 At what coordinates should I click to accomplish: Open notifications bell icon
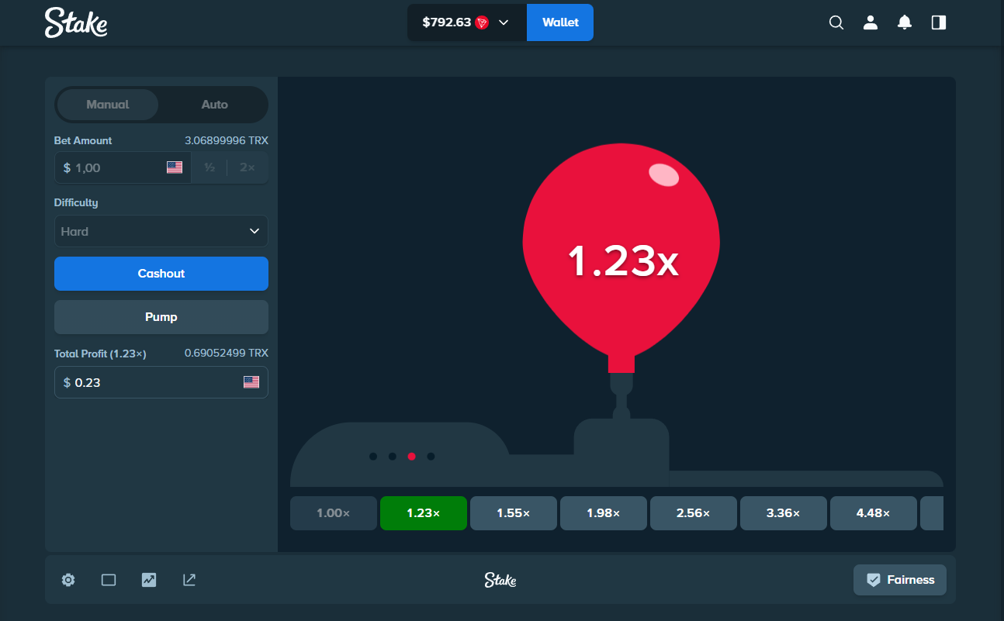(905, 22)
